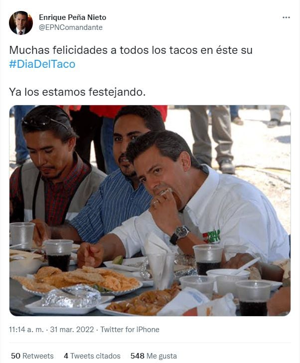View the 50 Retweets list

tap(32, 356)
